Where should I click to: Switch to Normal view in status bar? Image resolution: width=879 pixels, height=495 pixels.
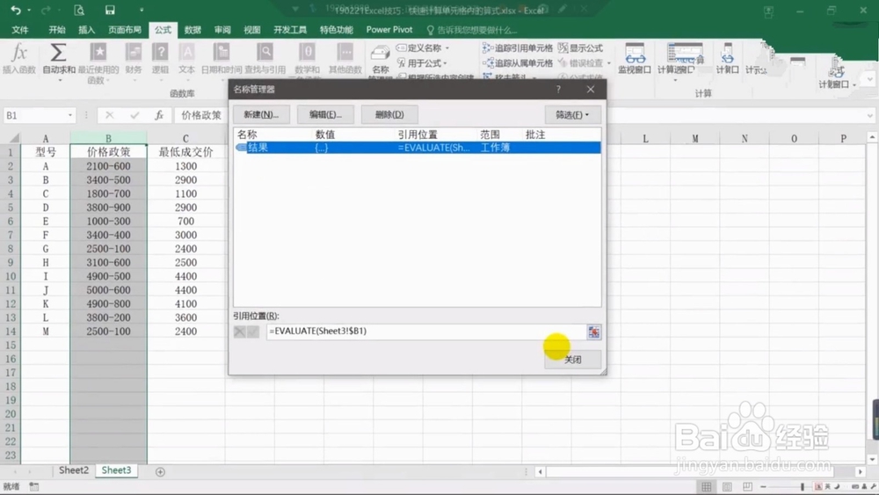(707, 486)
